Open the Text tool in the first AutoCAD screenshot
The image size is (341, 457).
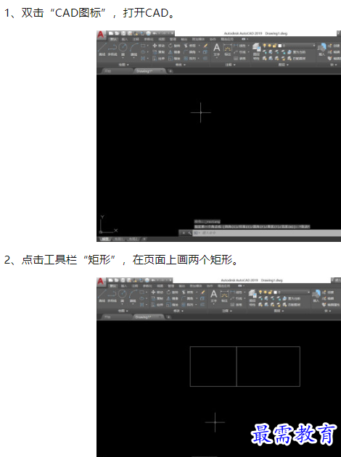point(216,49)
